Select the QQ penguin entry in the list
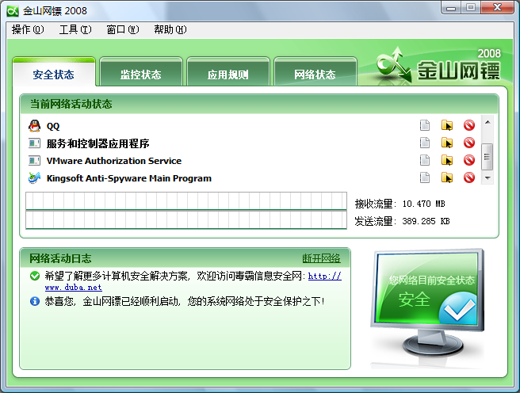Viewport: 520px width, 393px height. click(53, 126)
